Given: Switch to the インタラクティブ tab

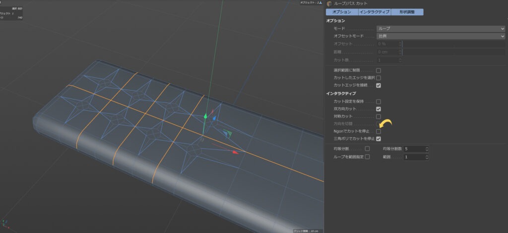Looking at the screenshot, I should [x=375, y=12].
